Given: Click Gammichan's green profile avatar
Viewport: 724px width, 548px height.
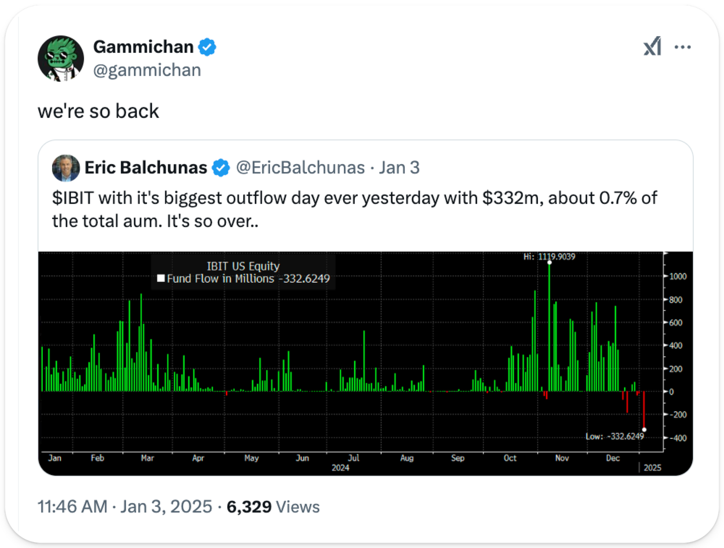Looking at the screenshot, I should [x=61, y=59].
